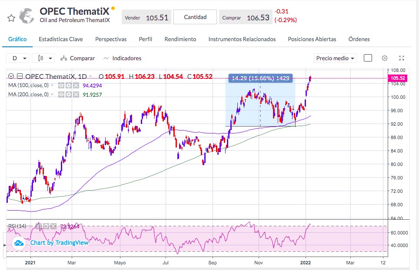Open settings for MA 100 indicator
This screenshot has height=270, width=419.
click(x=69, y=85)
